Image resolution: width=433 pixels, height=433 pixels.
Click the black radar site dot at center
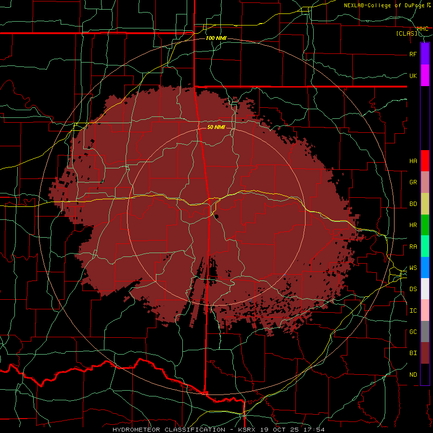[x=216, y=216]
